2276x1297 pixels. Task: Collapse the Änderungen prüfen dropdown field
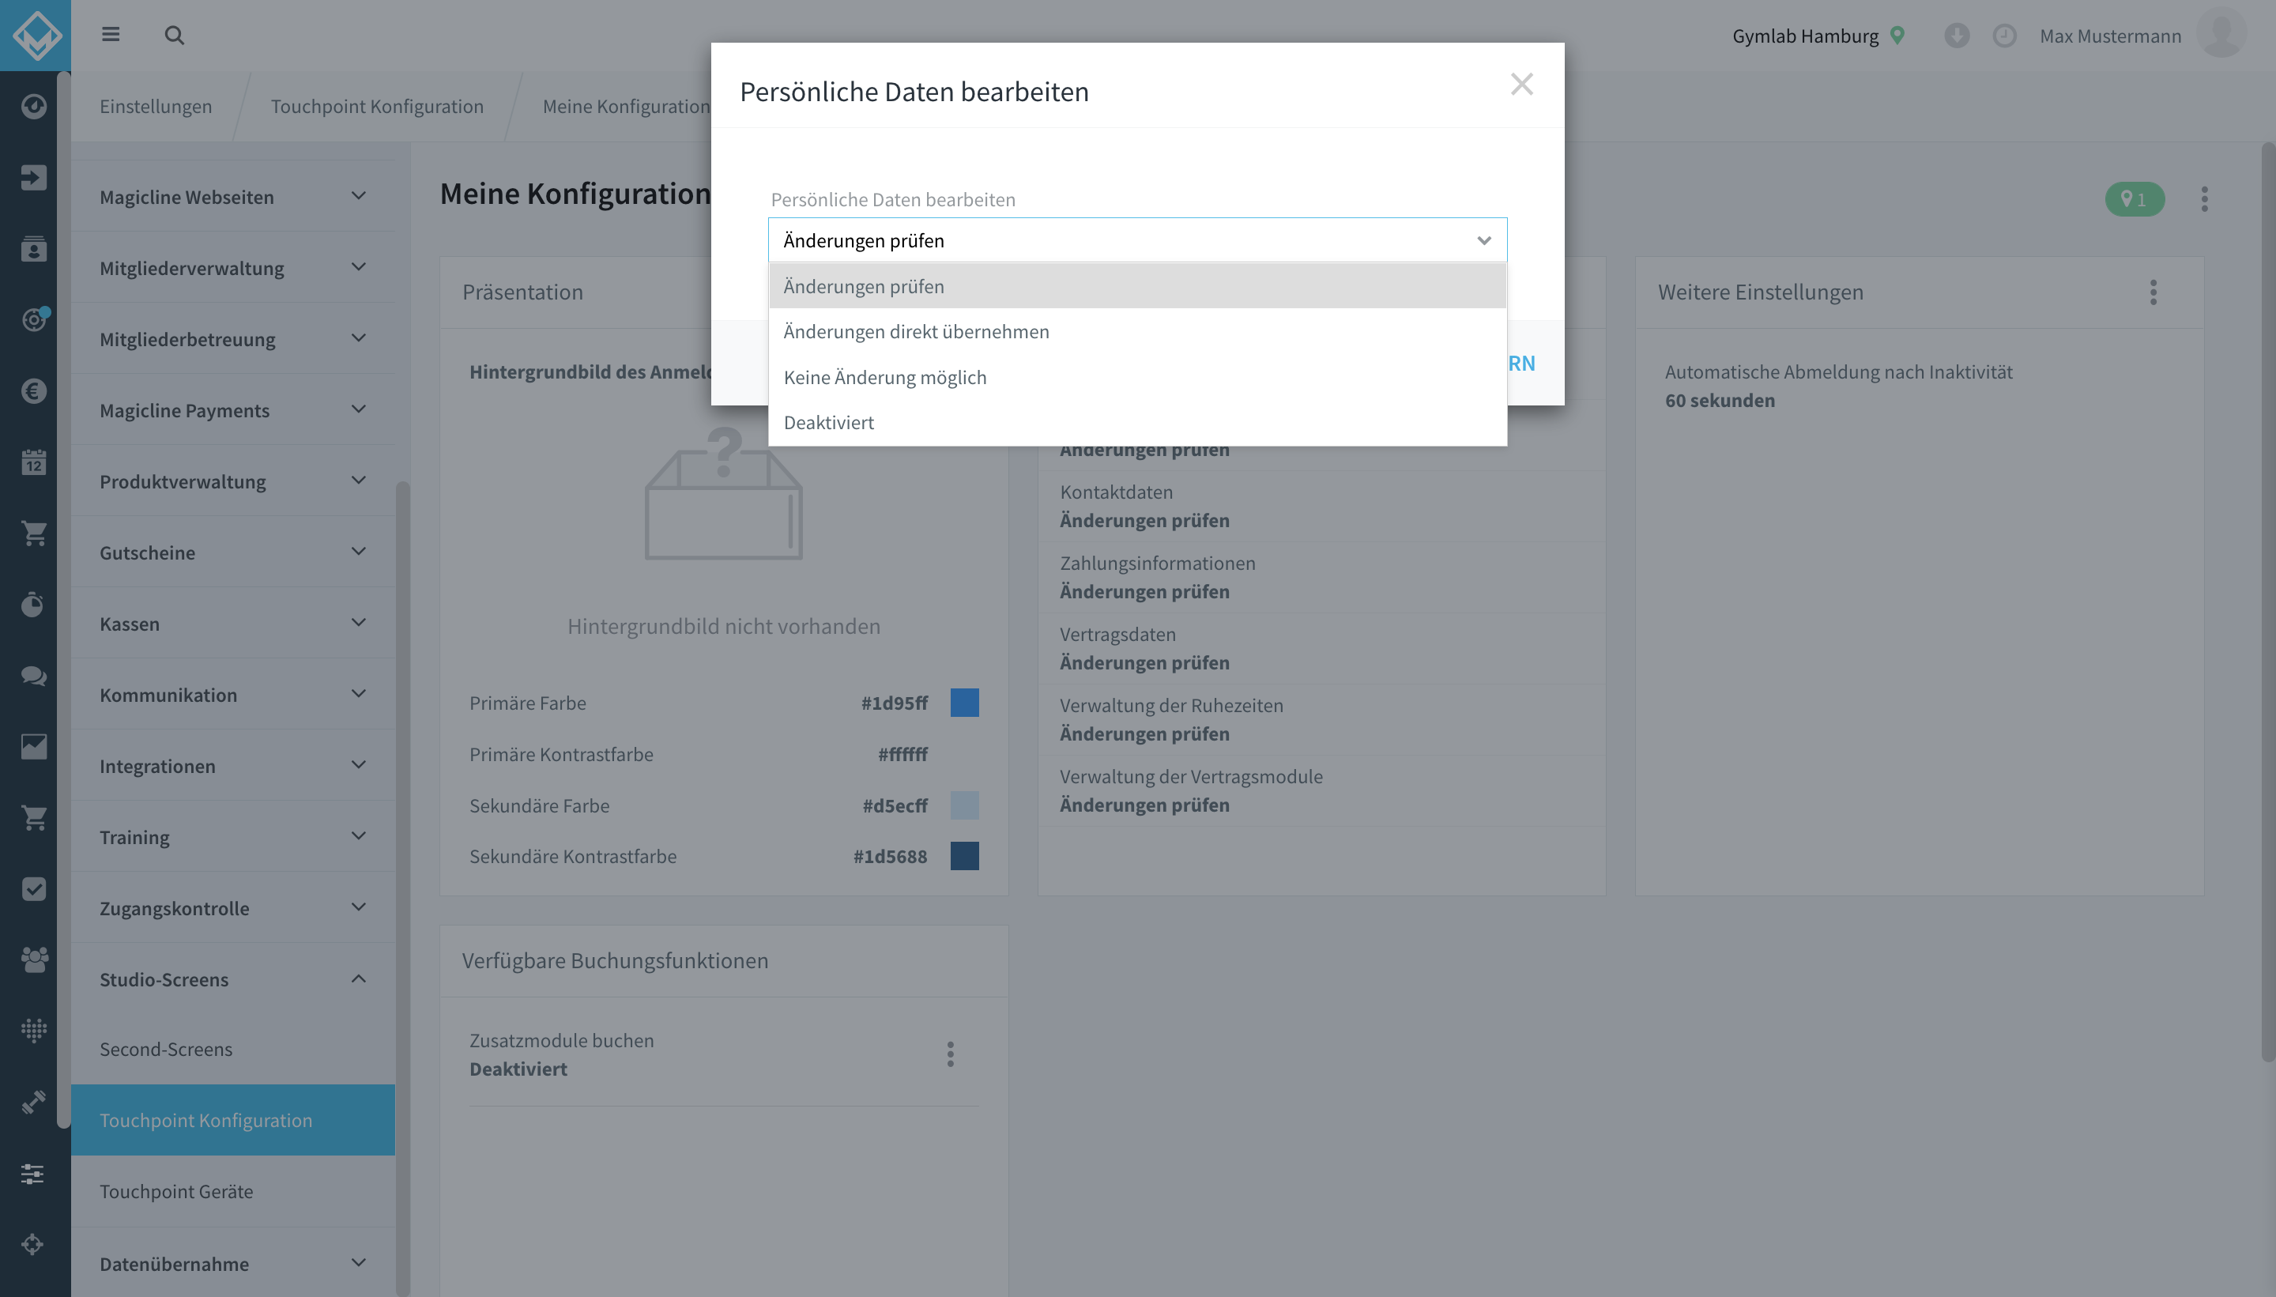pos(1137,240)
